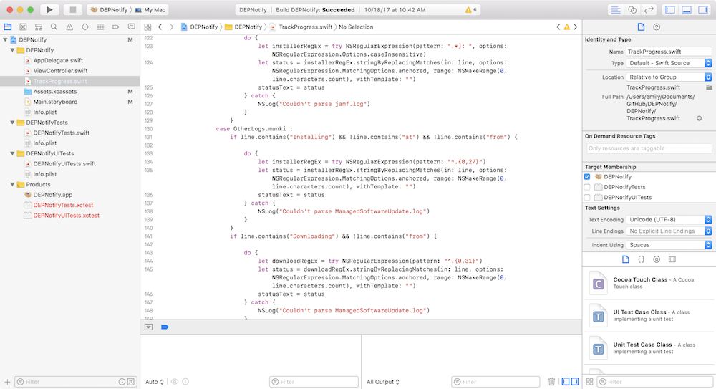Enable DEPNotifyTests target membership
This screenshot has height=389, width=716.
(x=588, y=187)
